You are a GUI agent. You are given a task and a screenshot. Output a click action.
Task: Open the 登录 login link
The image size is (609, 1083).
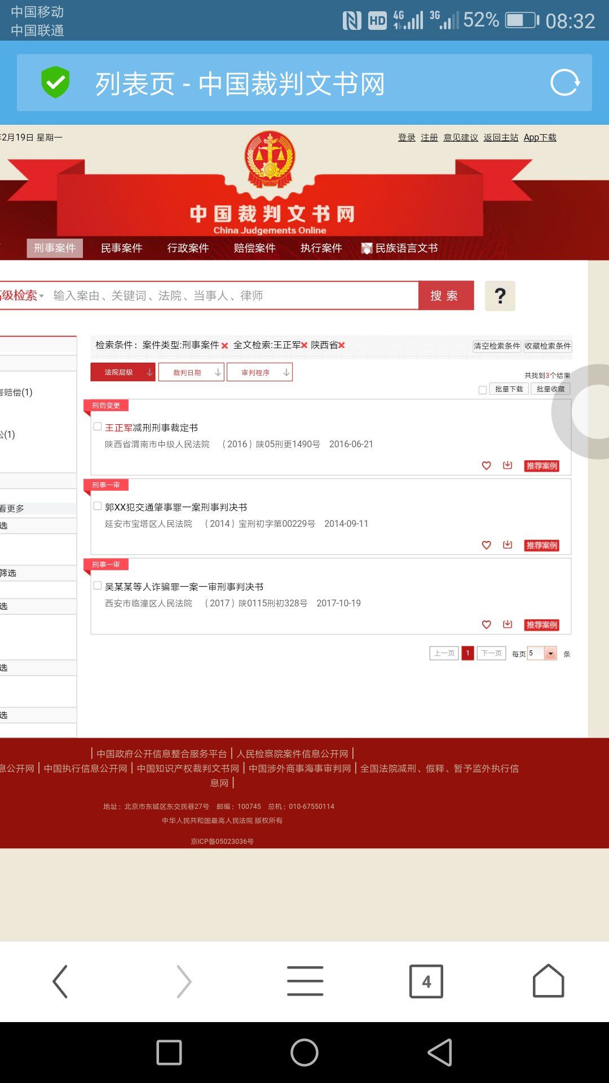click(x=407, y=138)
